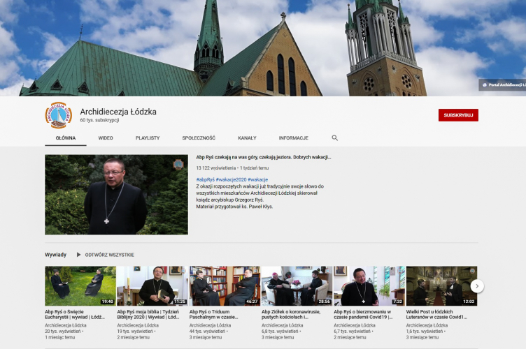Click the #wakacje2020 hashtag
Image resolution: width=526 pixels, height=349 pixels.
pyautogui.click(x=231, y=179)
